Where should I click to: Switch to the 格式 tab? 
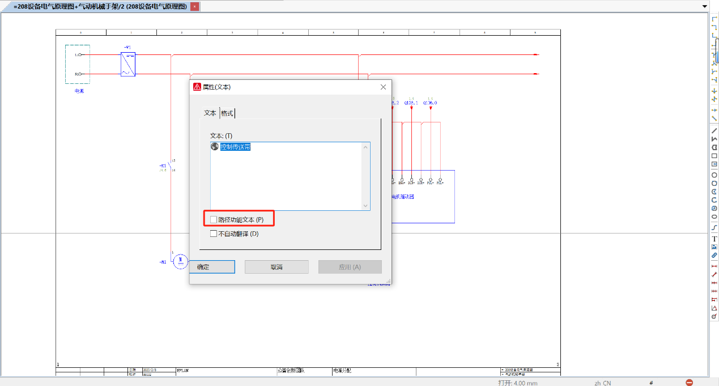pos(227,113)
